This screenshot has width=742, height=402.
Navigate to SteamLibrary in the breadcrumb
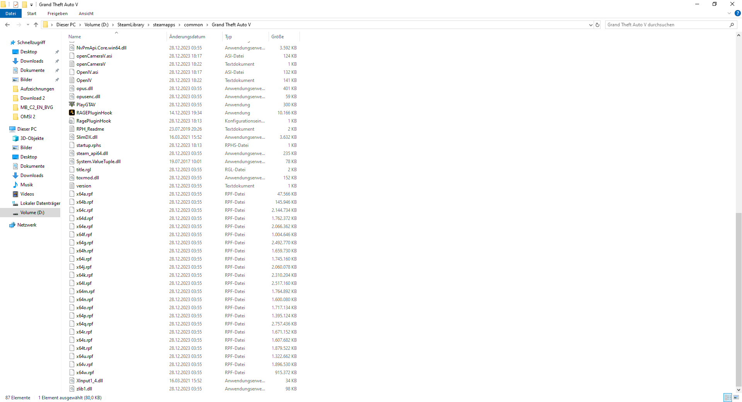[131, 25]
